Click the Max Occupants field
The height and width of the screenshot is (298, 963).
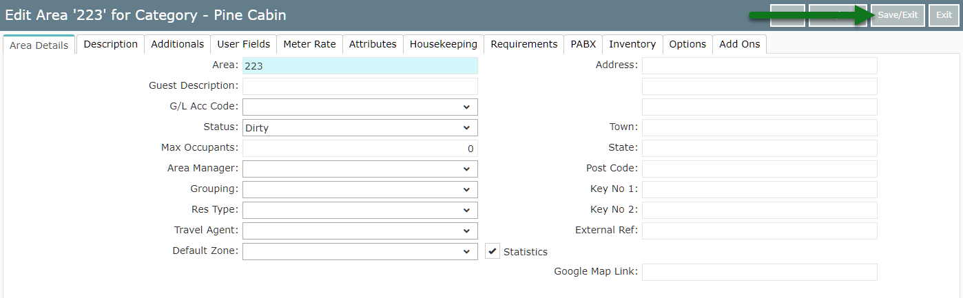click(360, 148)
